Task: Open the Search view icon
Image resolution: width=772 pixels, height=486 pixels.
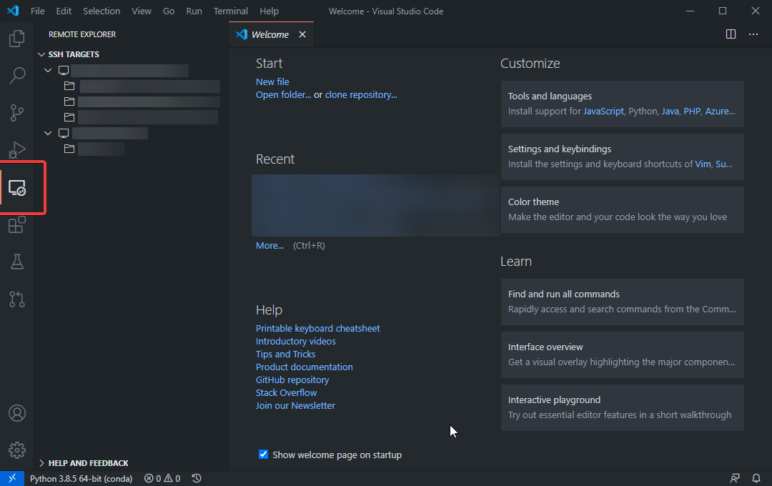Action: [16, 75]
